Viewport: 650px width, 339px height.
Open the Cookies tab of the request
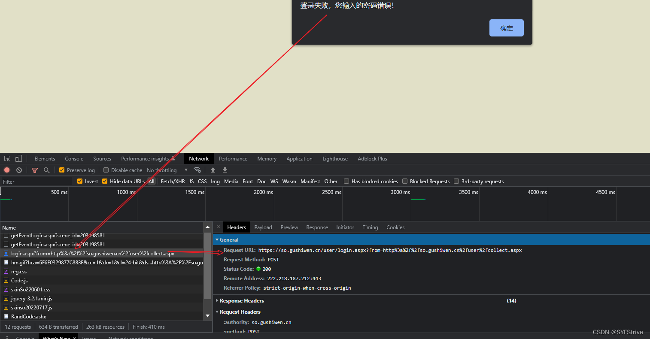tap(395, 227)
